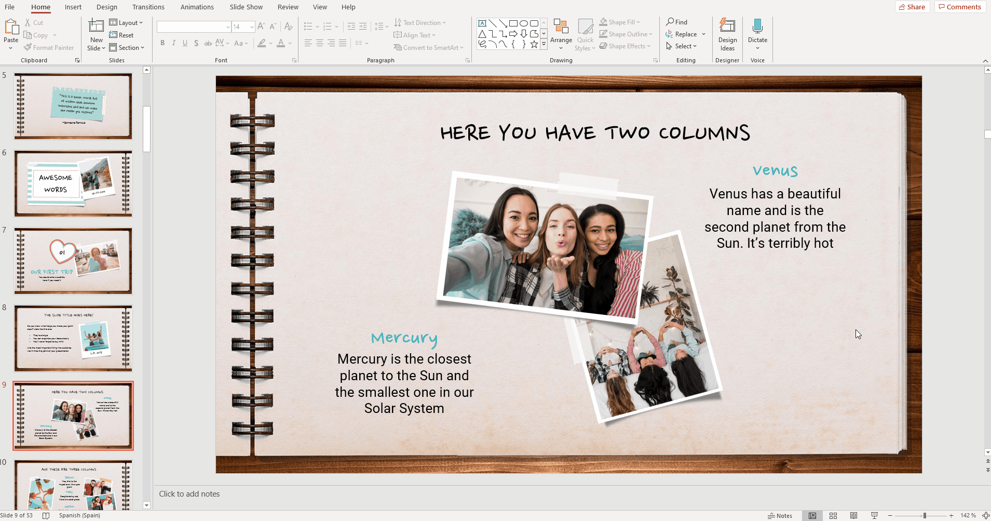The image size is (991, 521).
Task: Click the Format Painter tool
Action: (49, 48)
